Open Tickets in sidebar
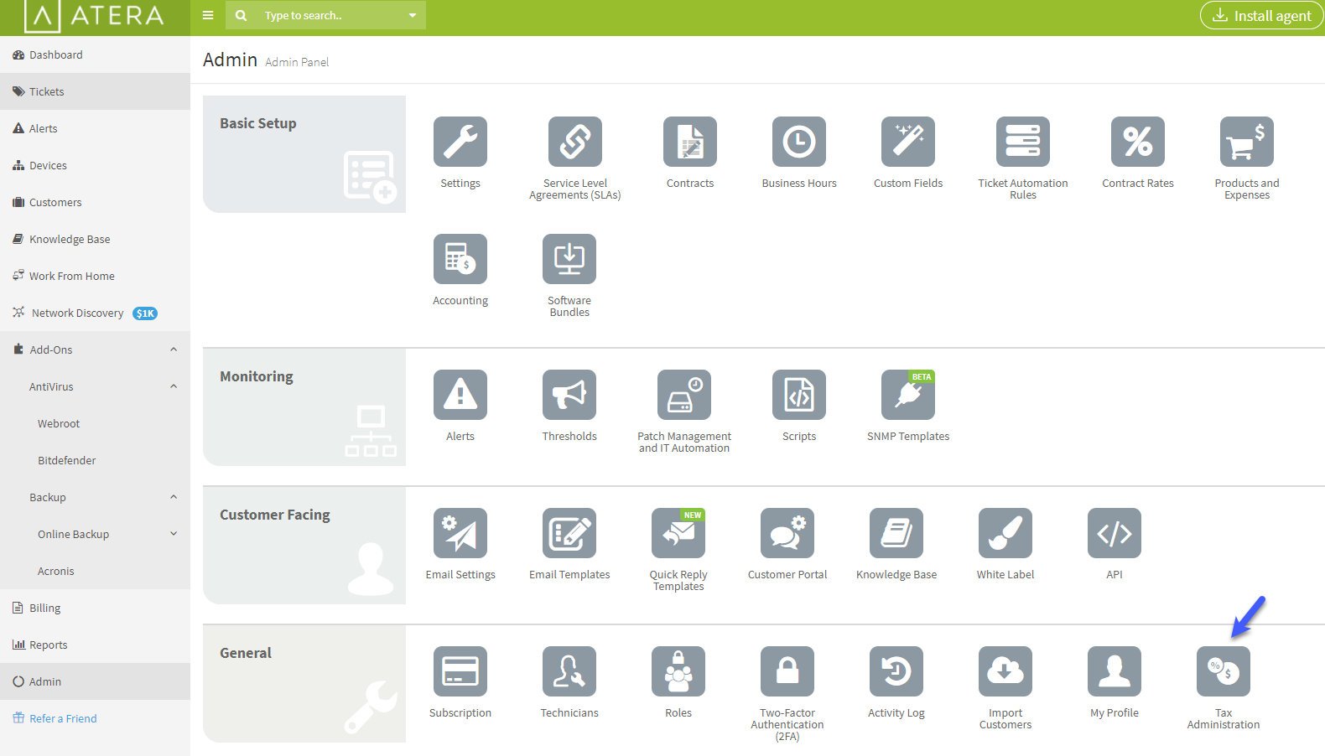The image size is (1325, 756). click(x=95, y=91)
